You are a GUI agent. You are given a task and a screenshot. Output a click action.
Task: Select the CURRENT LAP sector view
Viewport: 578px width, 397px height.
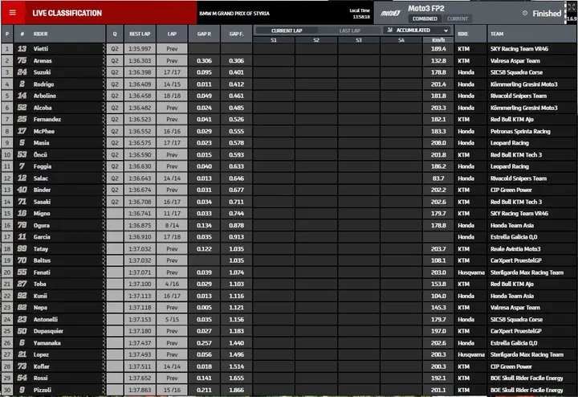click(x=287, y=31)
